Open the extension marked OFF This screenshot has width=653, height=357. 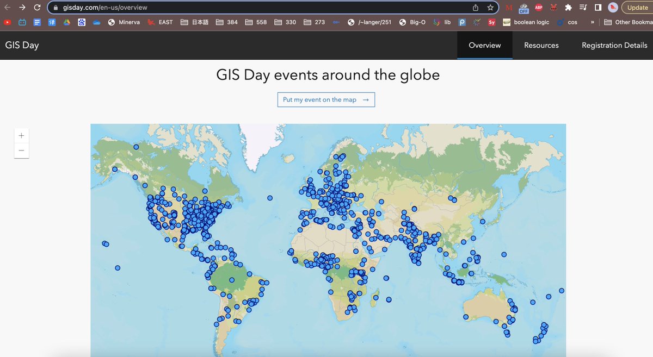pos(523,8)
